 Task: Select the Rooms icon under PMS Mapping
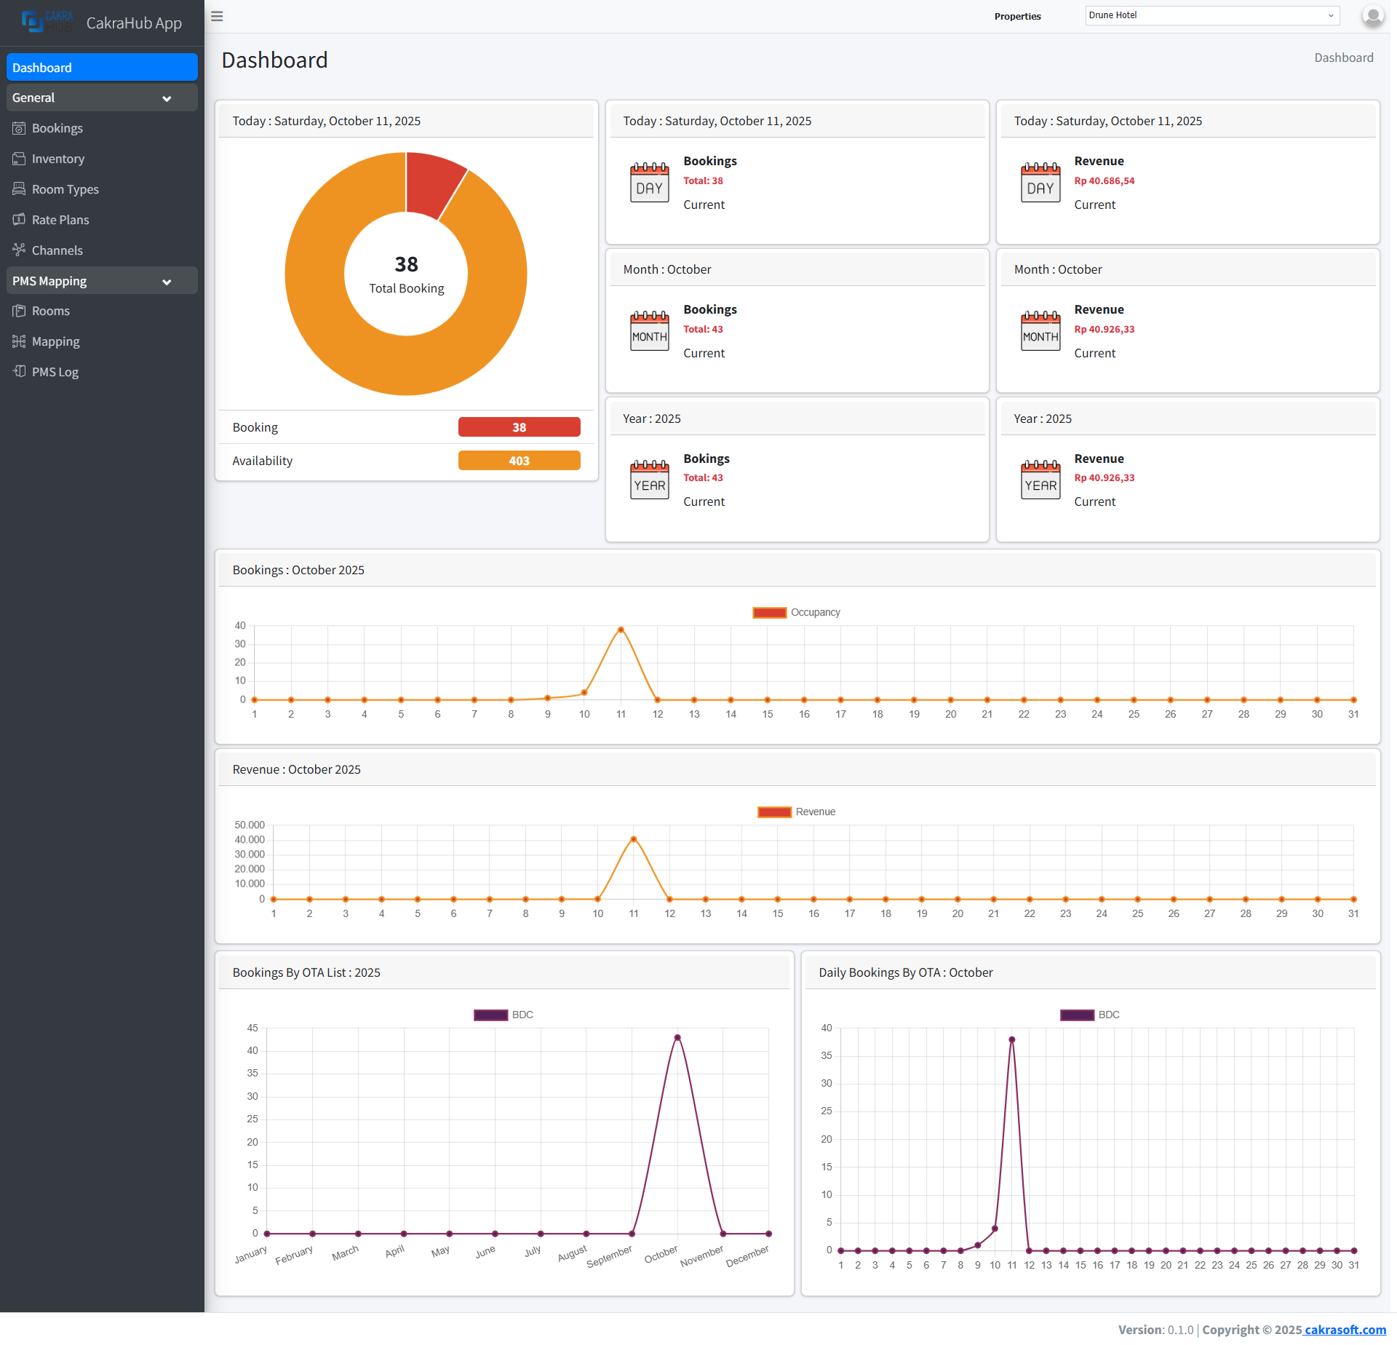[x=20, y=311]
